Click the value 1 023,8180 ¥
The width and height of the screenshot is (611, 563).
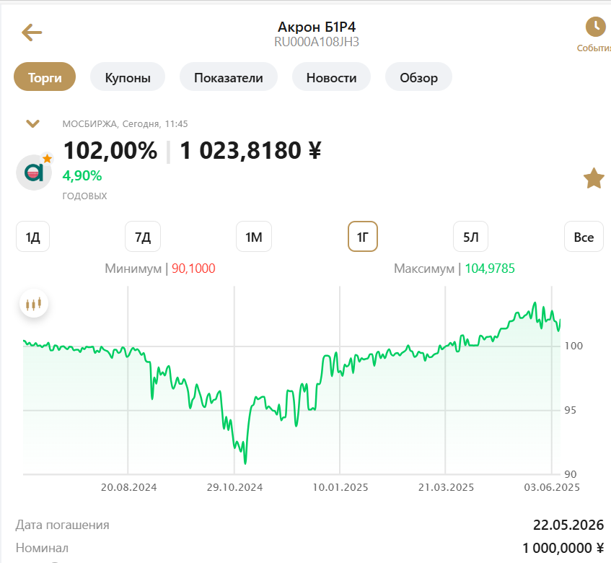(x=250, y=151)
